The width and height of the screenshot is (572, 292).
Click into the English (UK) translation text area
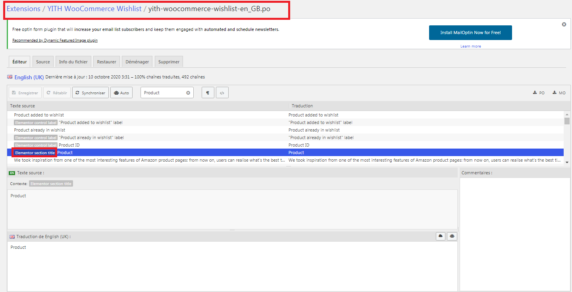(x=232, y=266)
